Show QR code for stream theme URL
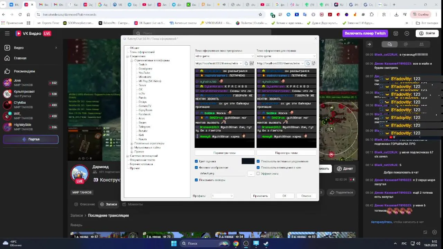The image size is (443, 249). (314, 63)
